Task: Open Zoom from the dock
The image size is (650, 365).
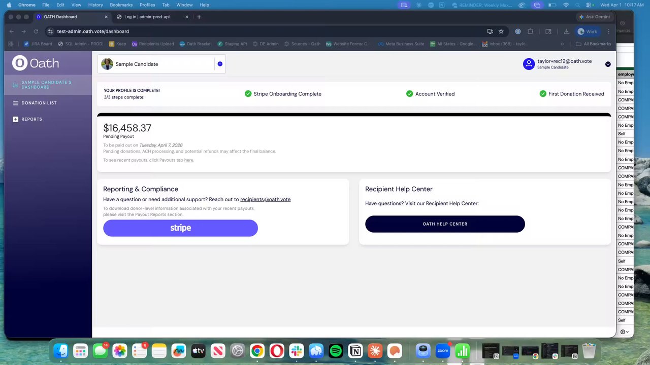Action: 443,351
